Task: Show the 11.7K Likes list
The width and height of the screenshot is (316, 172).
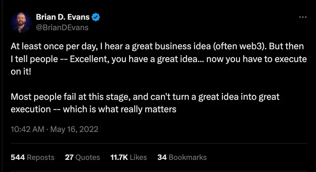Action: point(128,157)
